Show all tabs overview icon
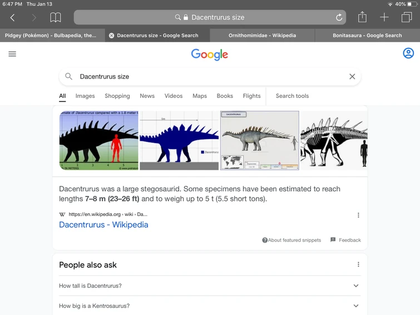 (406, 17)
